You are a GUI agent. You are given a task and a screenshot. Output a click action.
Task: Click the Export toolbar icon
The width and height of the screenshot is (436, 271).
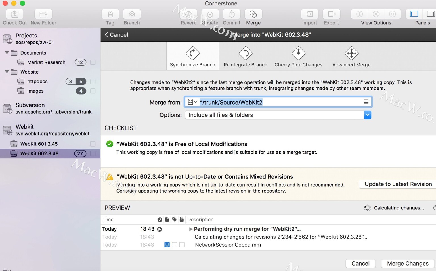(331, 14)
